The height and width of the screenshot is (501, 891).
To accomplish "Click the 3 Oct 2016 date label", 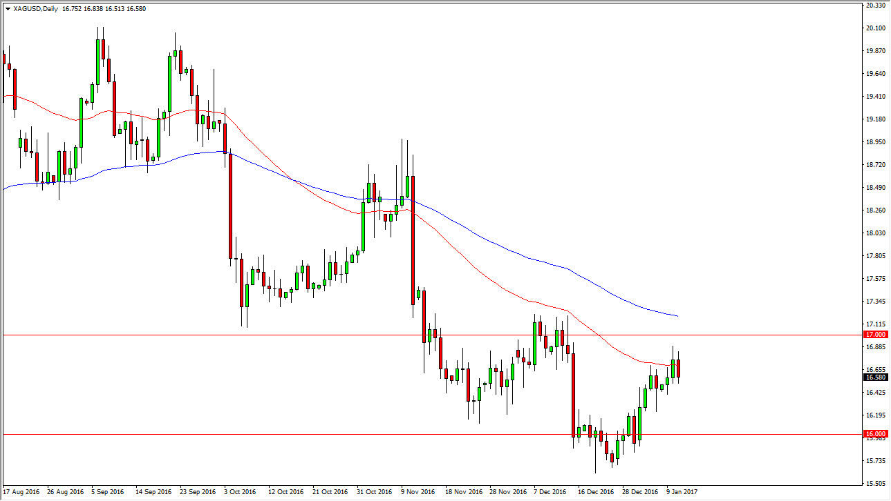I will (239, 492).
